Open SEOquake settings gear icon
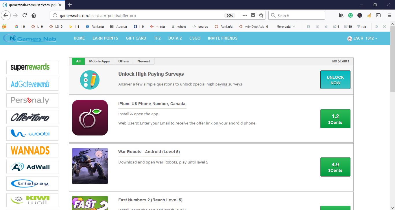Viewport: 395px width, 210px height. 376,27
